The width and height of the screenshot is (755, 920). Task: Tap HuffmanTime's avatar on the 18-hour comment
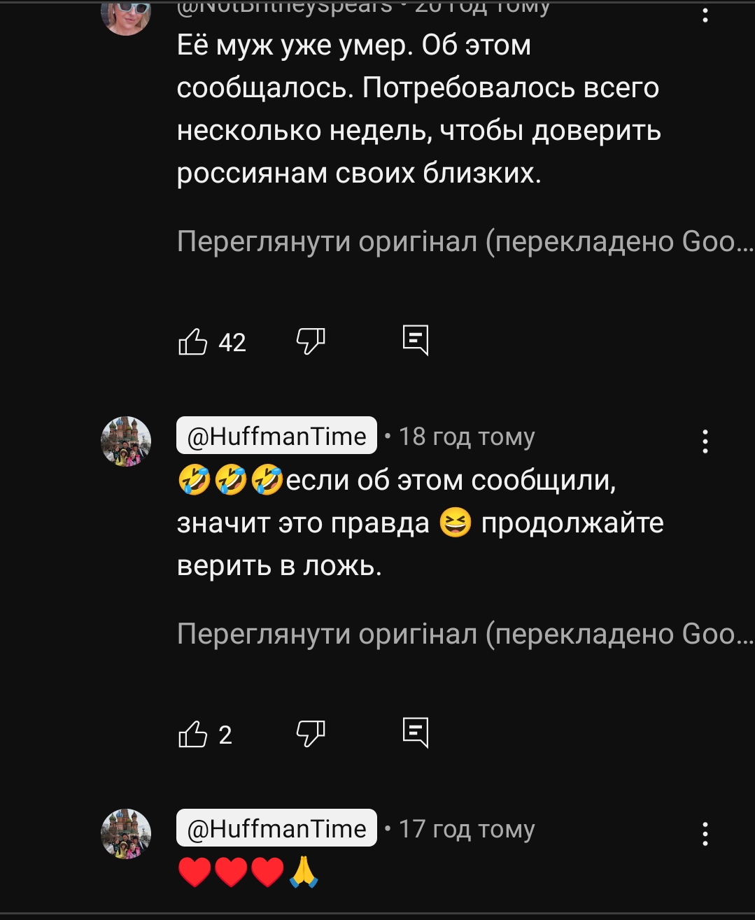(x=126, y=441)
